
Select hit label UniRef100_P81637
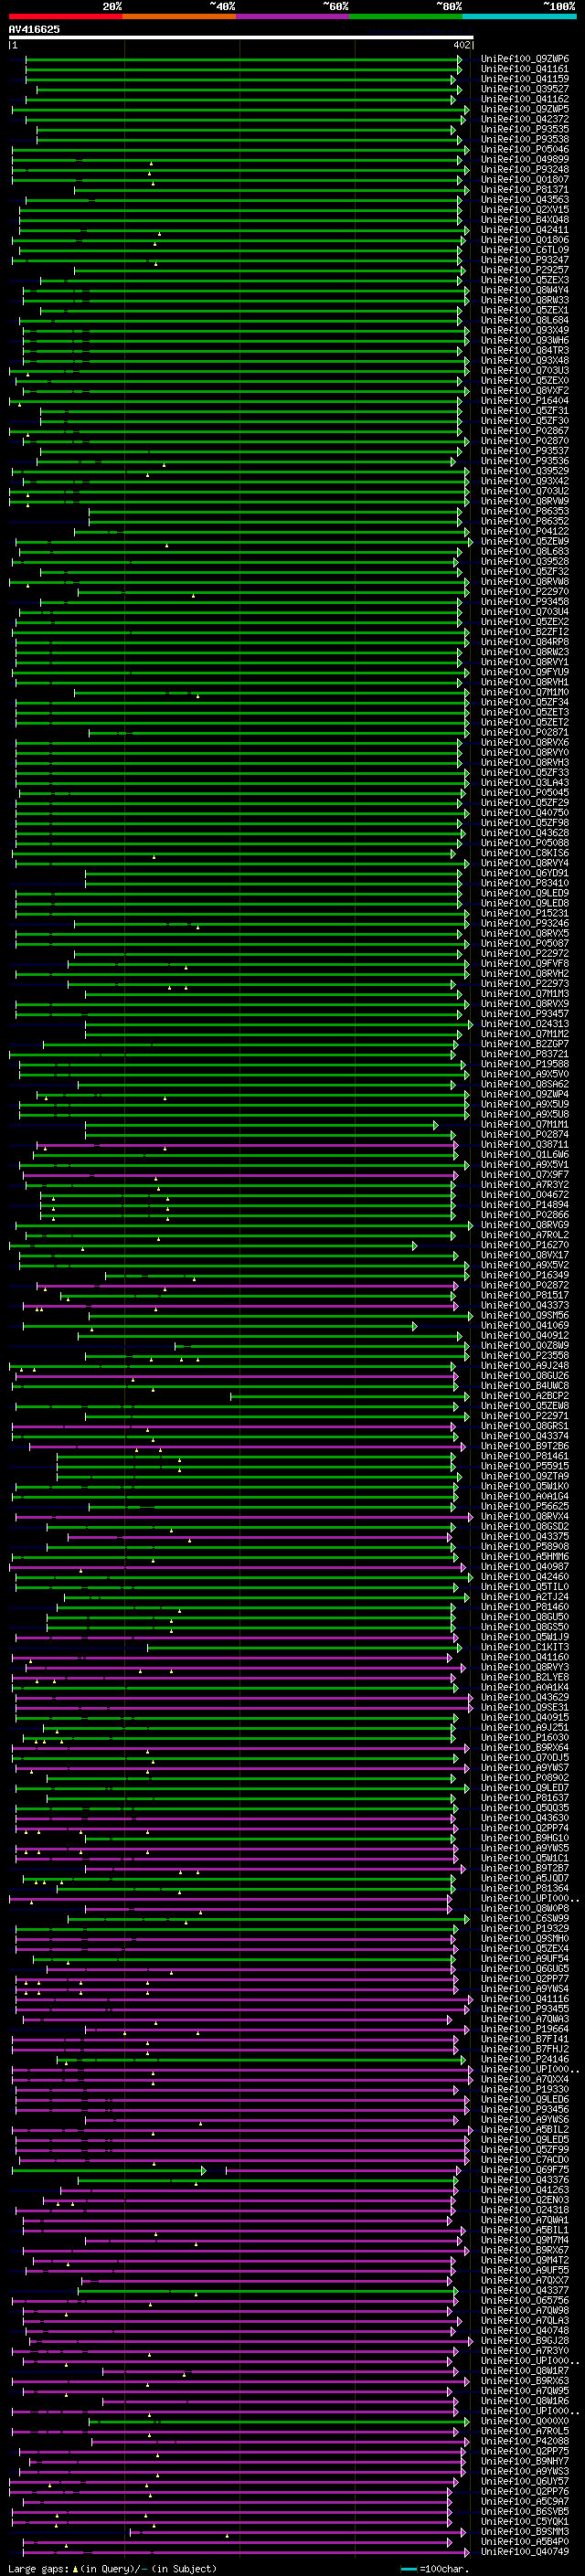(525, 1797)
